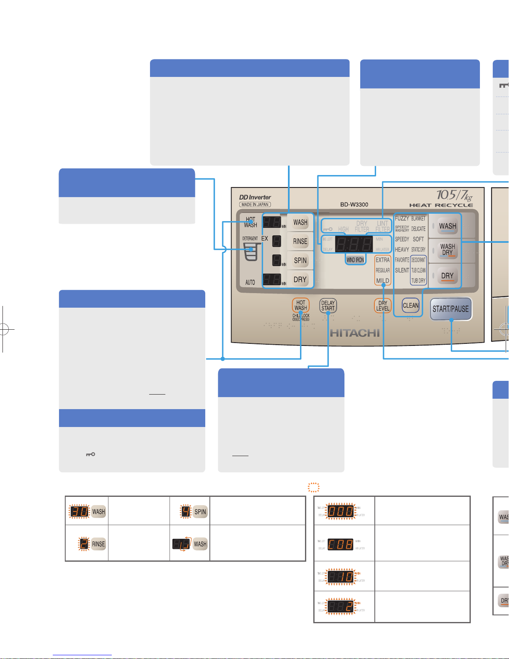The height and width of the screenshot is (659, 509).
Task: Push the orange HOT WASH button
Action: click(x=301, y=306)
